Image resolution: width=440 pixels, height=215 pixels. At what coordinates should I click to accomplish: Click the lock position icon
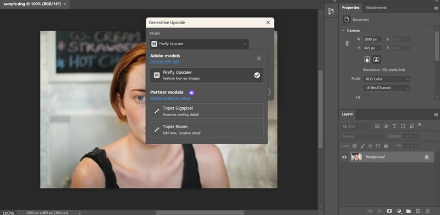pos(370,146)
